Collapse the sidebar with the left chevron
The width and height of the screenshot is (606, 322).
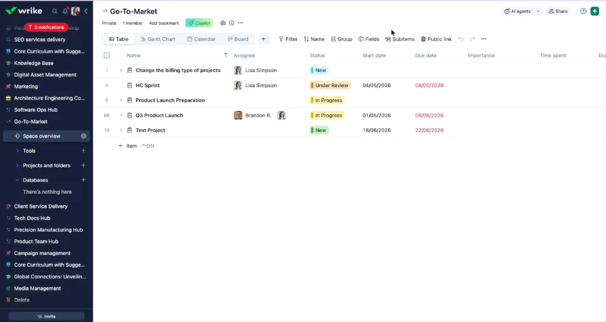pos(86,11)
